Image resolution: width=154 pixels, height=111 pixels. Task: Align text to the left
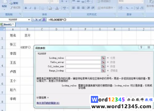click(74, 8)
